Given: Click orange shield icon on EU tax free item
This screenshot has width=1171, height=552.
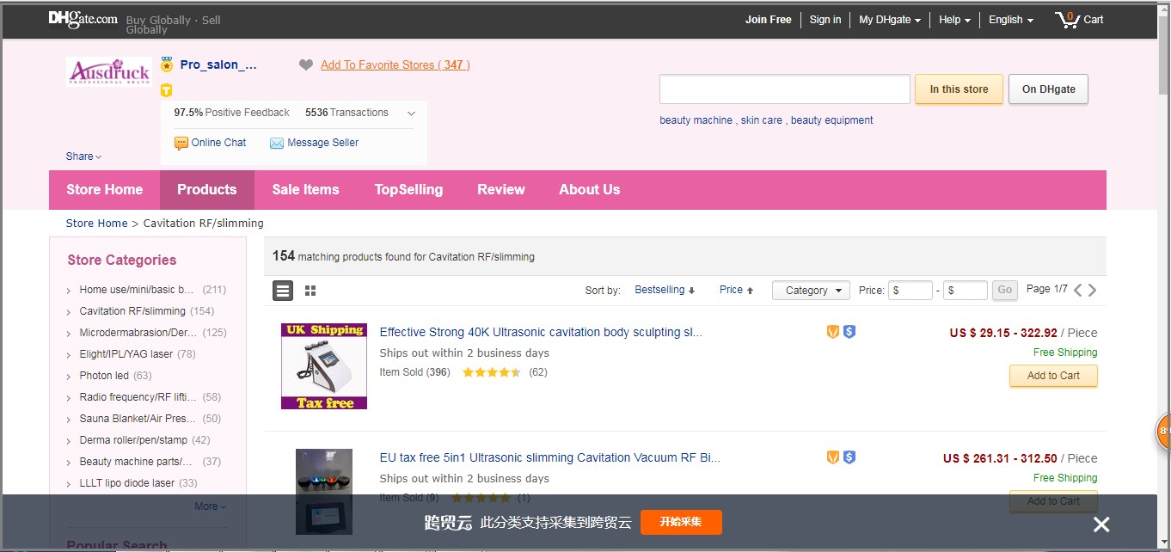Looking at the screenshot, I should (x=832, y=457).
